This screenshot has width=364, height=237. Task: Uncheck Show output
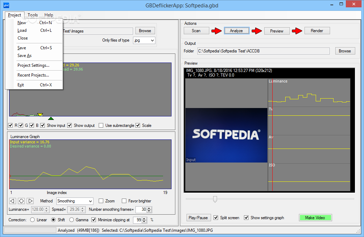point(69,125)
